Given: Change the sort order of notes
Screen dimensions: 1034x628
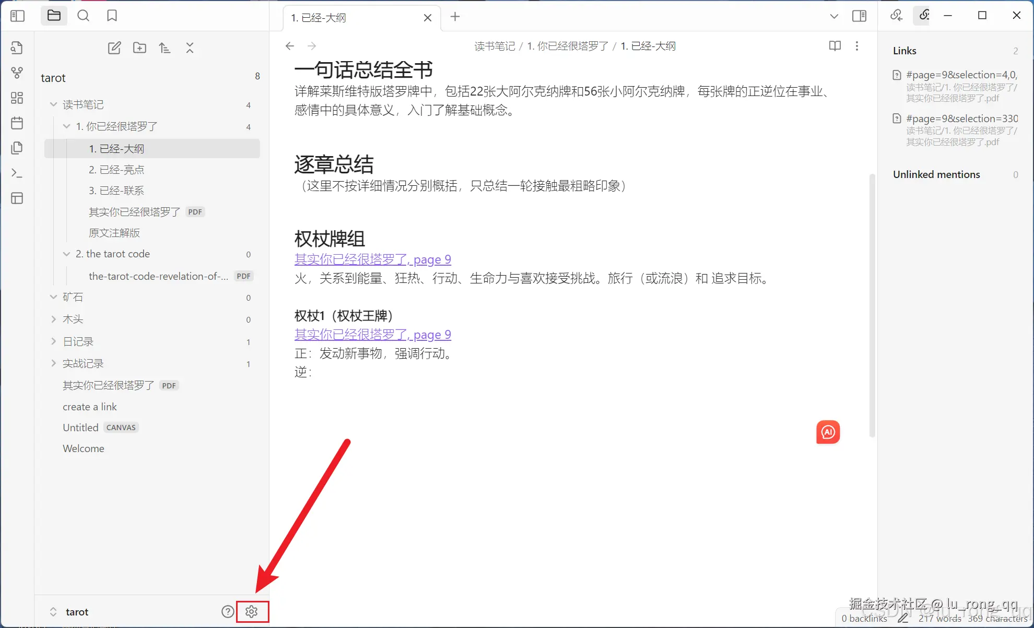Looking at the screenshot, I should (164, 48).
